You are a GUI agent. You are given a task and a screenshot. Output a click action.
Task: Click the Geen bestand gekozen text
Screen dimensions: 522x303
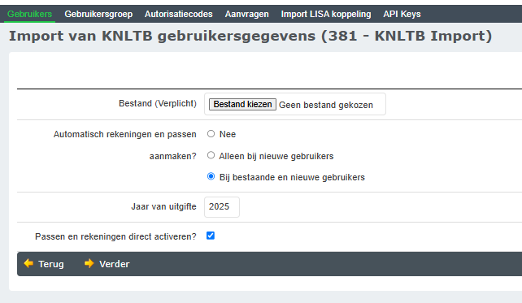326,105
